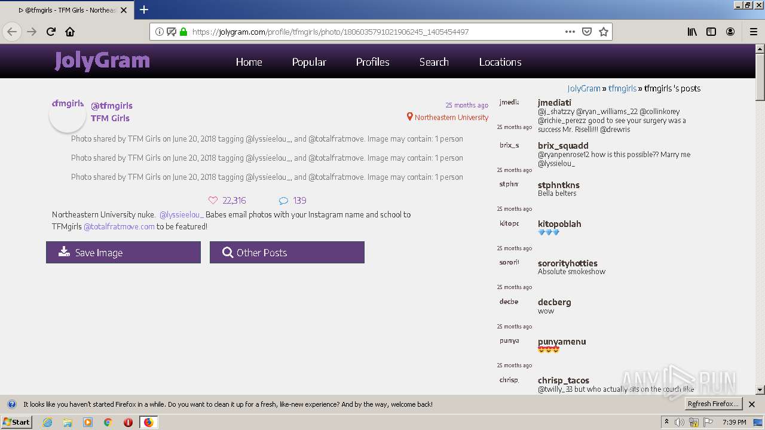
Task: Open commenter punyamenu profile
Action: (562, 342)
